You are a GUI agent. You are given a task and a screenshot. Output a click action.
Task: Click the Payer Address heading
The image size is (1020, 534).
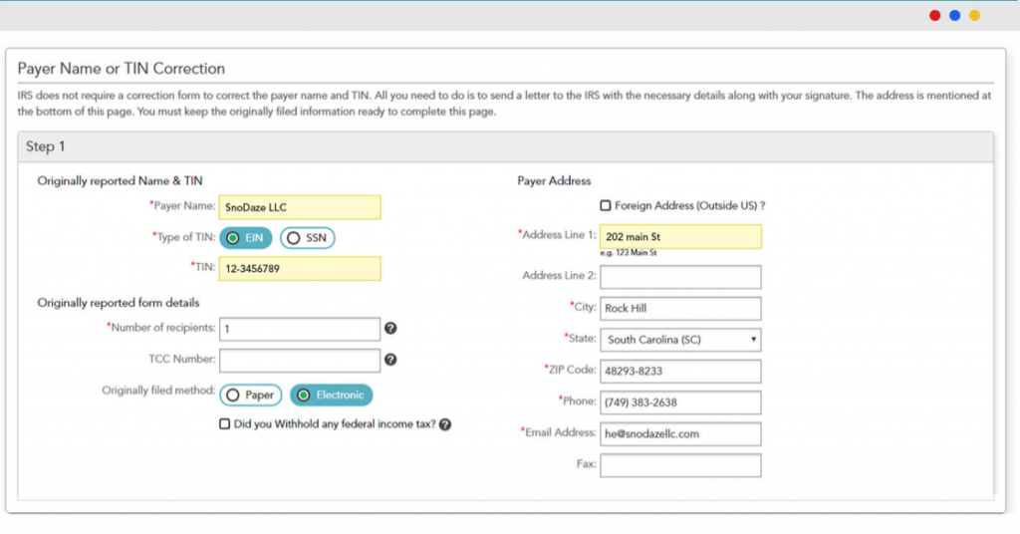(x=554, y=180)
